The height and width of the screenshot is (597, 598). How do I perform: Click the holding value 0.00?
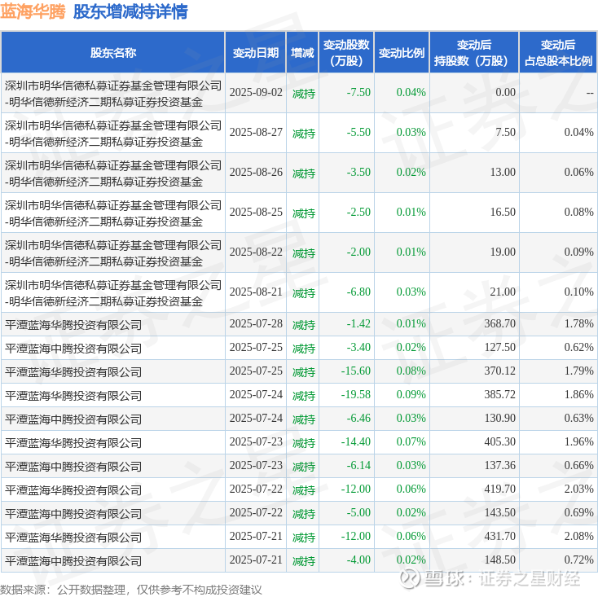click(505, 92)
